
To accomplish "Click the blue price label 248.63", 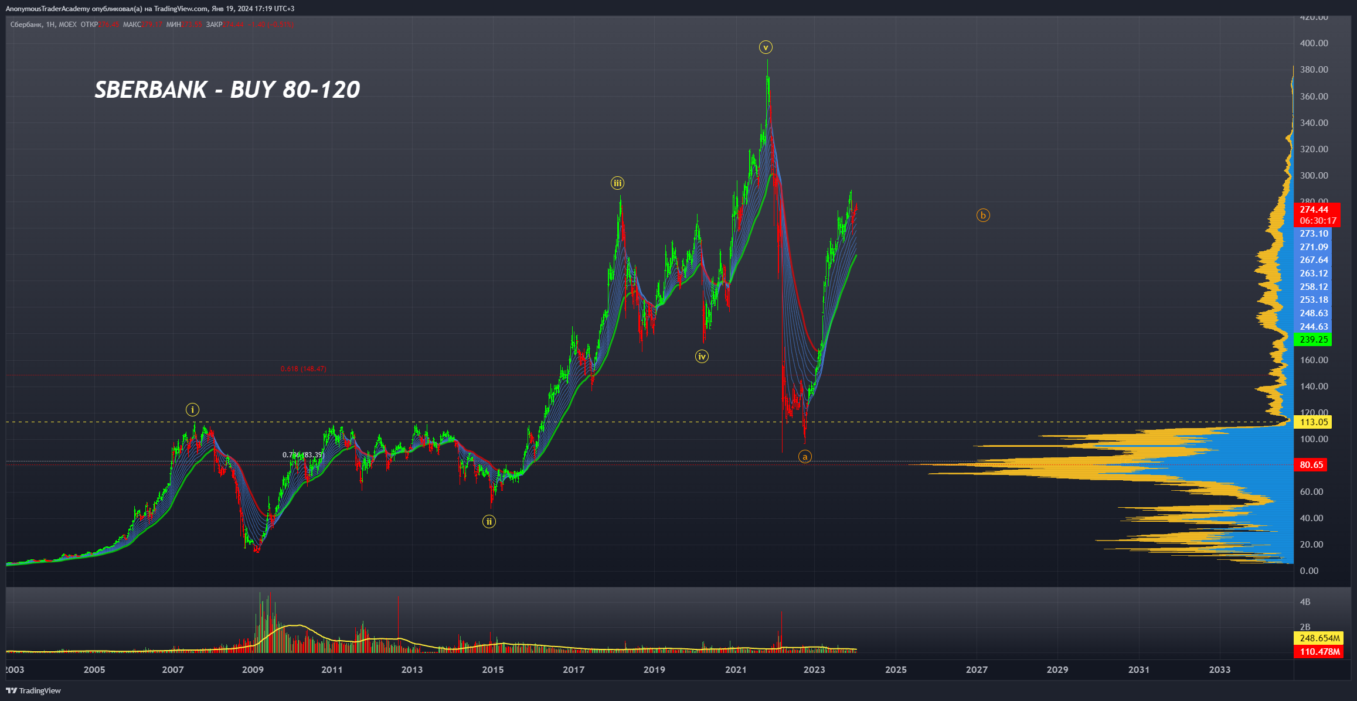I will (1314, 313).
